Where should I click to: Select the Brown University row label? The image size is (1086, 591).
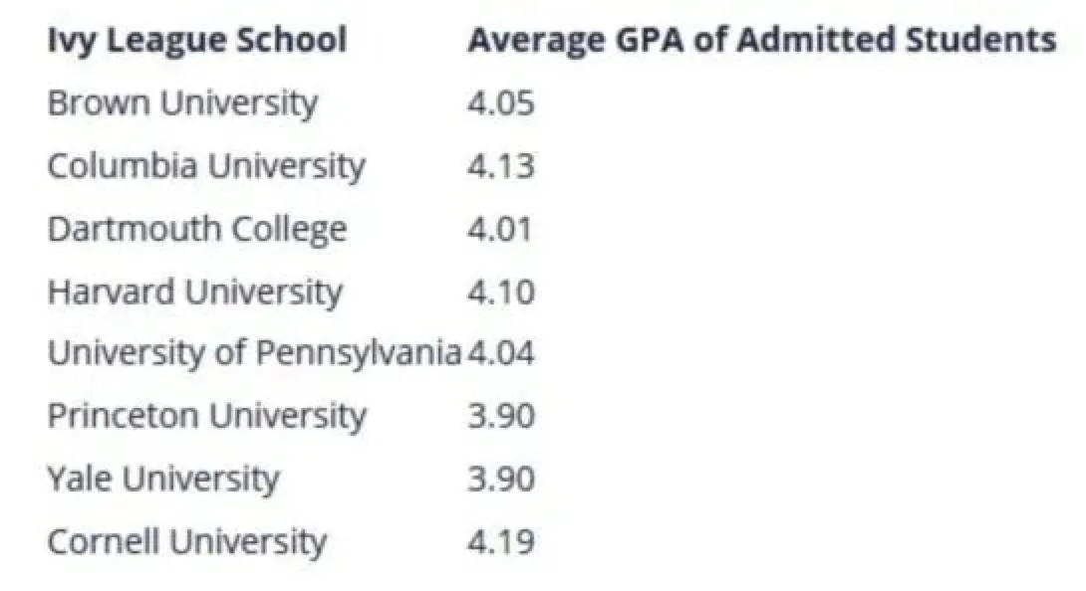(182, 102)
